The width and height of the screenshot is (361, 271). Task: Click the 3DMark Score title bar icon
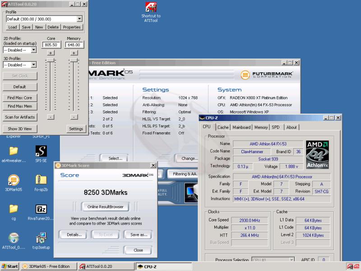click(58, 165)
